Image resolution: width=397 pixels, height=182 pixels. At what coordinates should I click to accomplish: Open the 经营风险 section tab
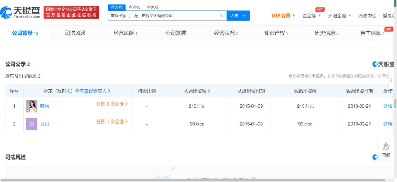click(x=125, y=33)
